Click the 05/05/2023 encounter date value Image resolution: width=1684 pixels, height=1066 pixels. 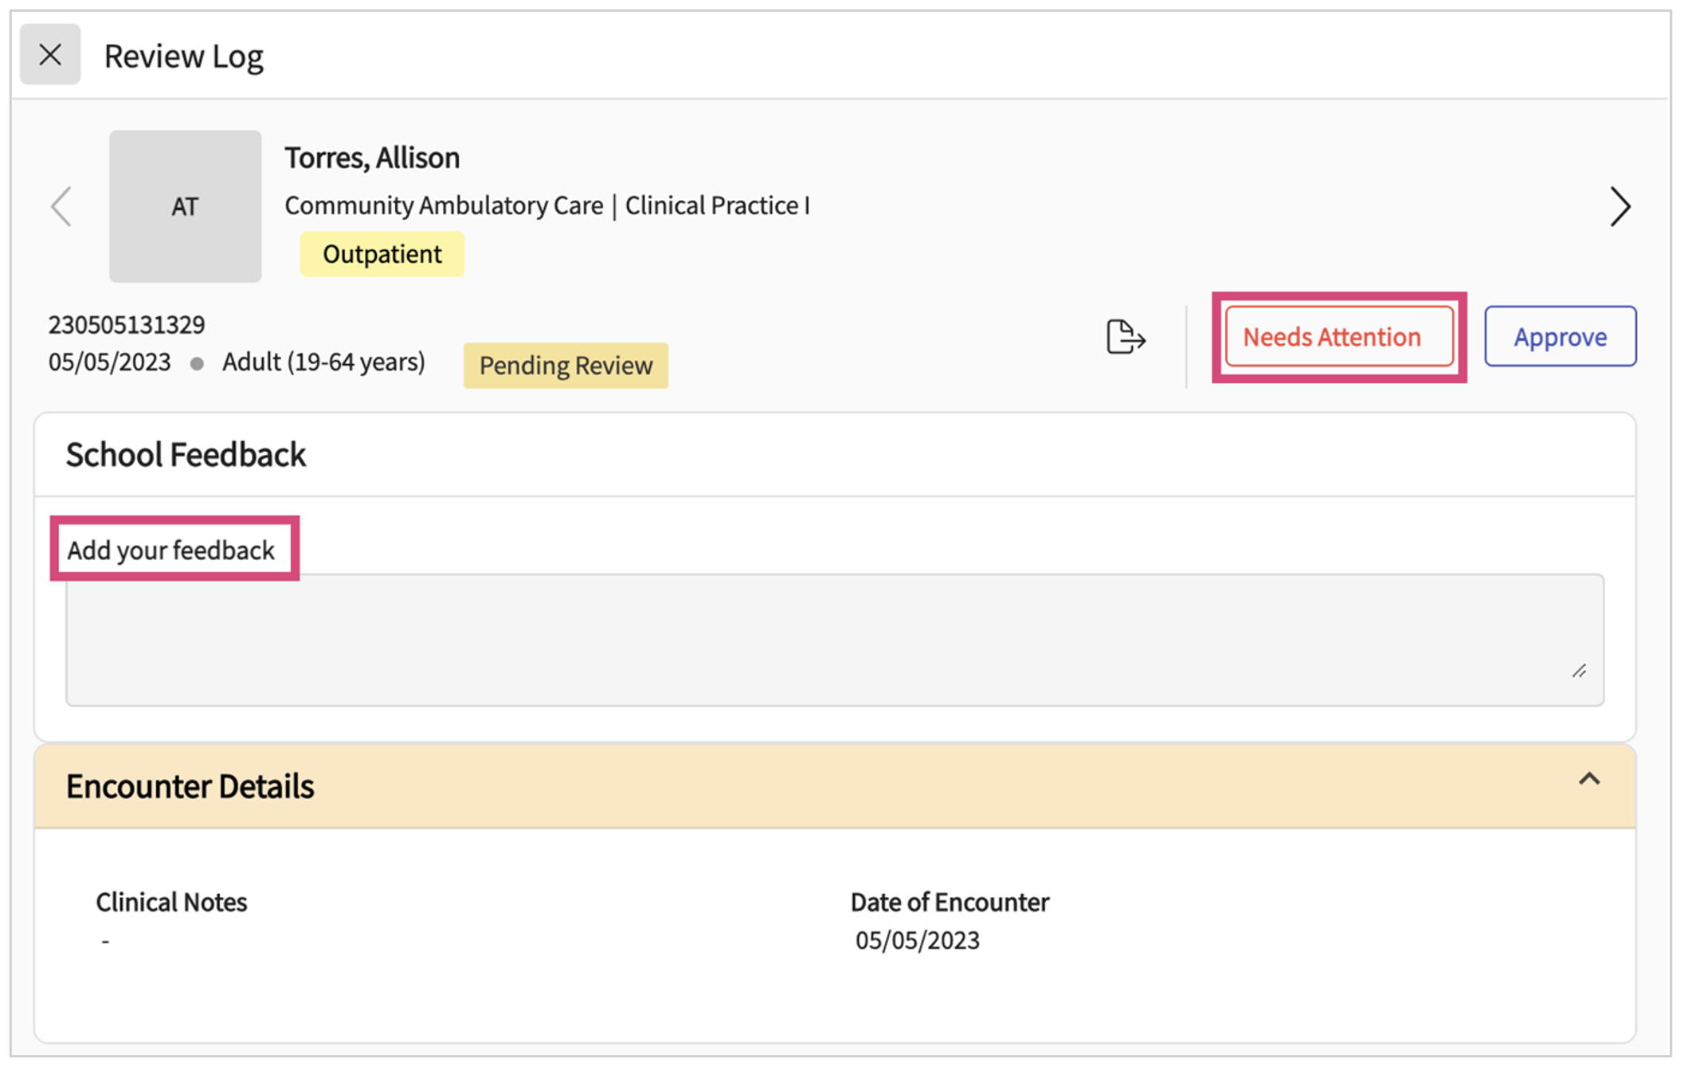pos(917,940)
